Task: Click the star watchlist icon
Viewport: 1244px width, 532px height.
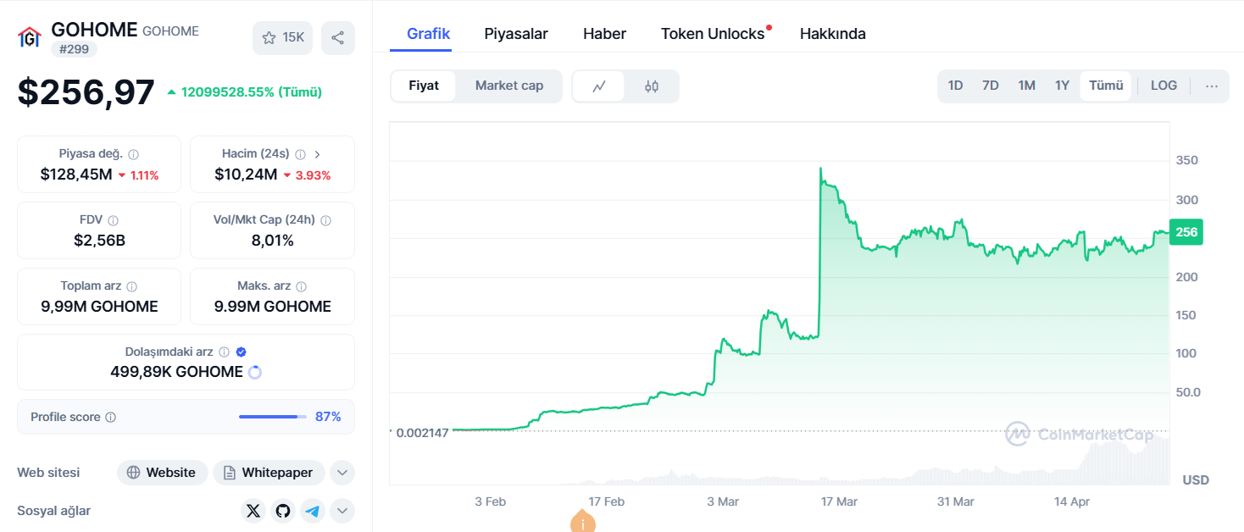Action: click(x=269, y=38)
